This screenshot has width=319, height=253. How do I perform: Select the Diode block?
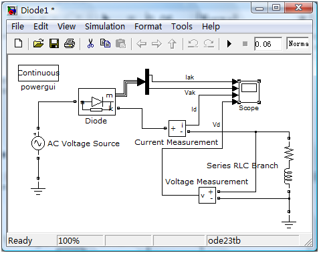pos(97,102)
